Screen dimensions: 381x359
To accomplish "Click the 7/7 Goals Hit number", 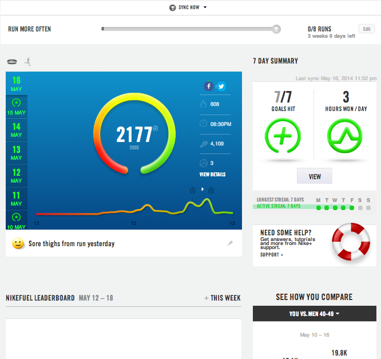I will coord(283,97).
